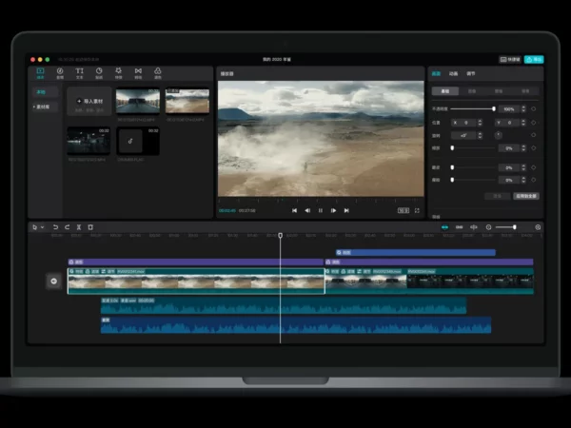Click the timeline zoom slider handle
The image size is (571, 428).
pyautogui.click(x=514, y=227)
